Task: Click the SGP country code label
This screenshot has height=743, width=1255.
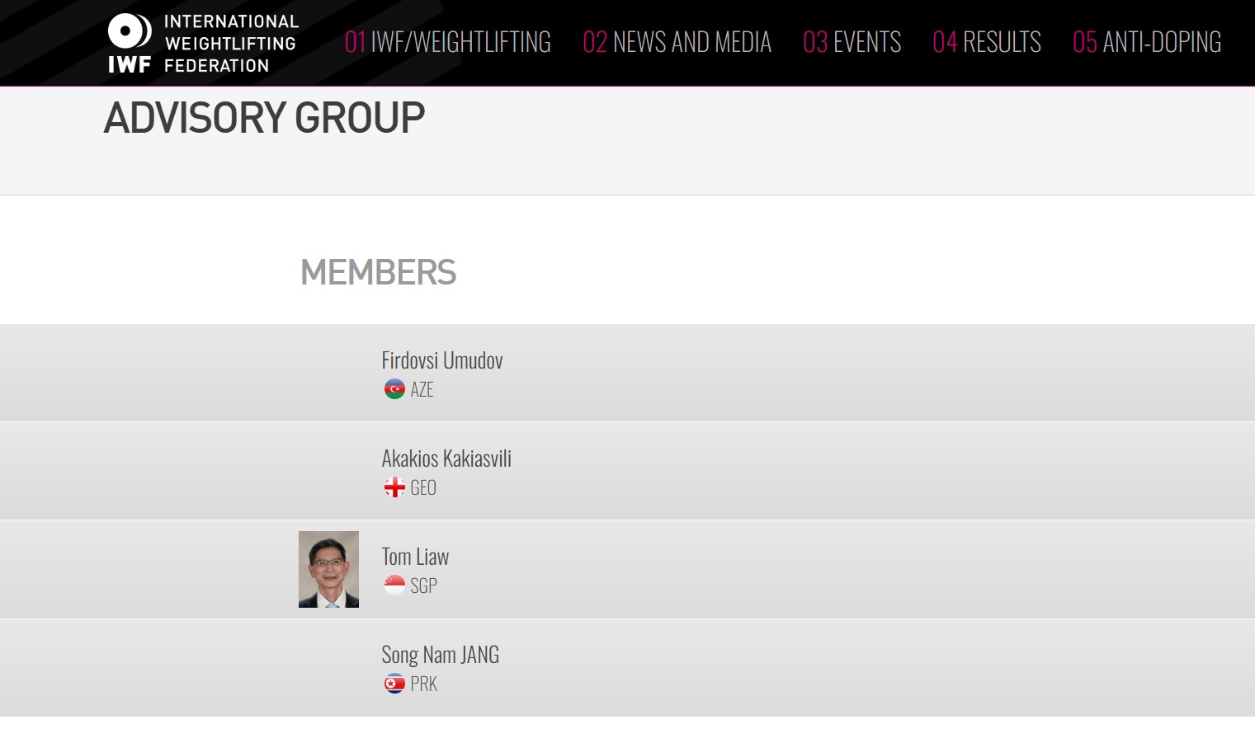Action: click(x=423, y=586)
